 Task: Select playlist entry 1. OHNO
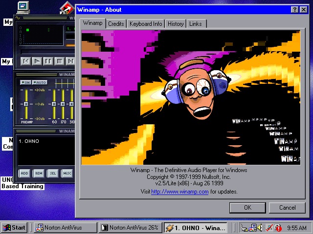29,141
